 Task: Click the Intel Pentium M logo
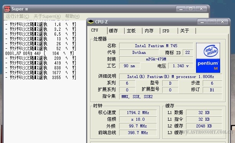tap(208, 58)
